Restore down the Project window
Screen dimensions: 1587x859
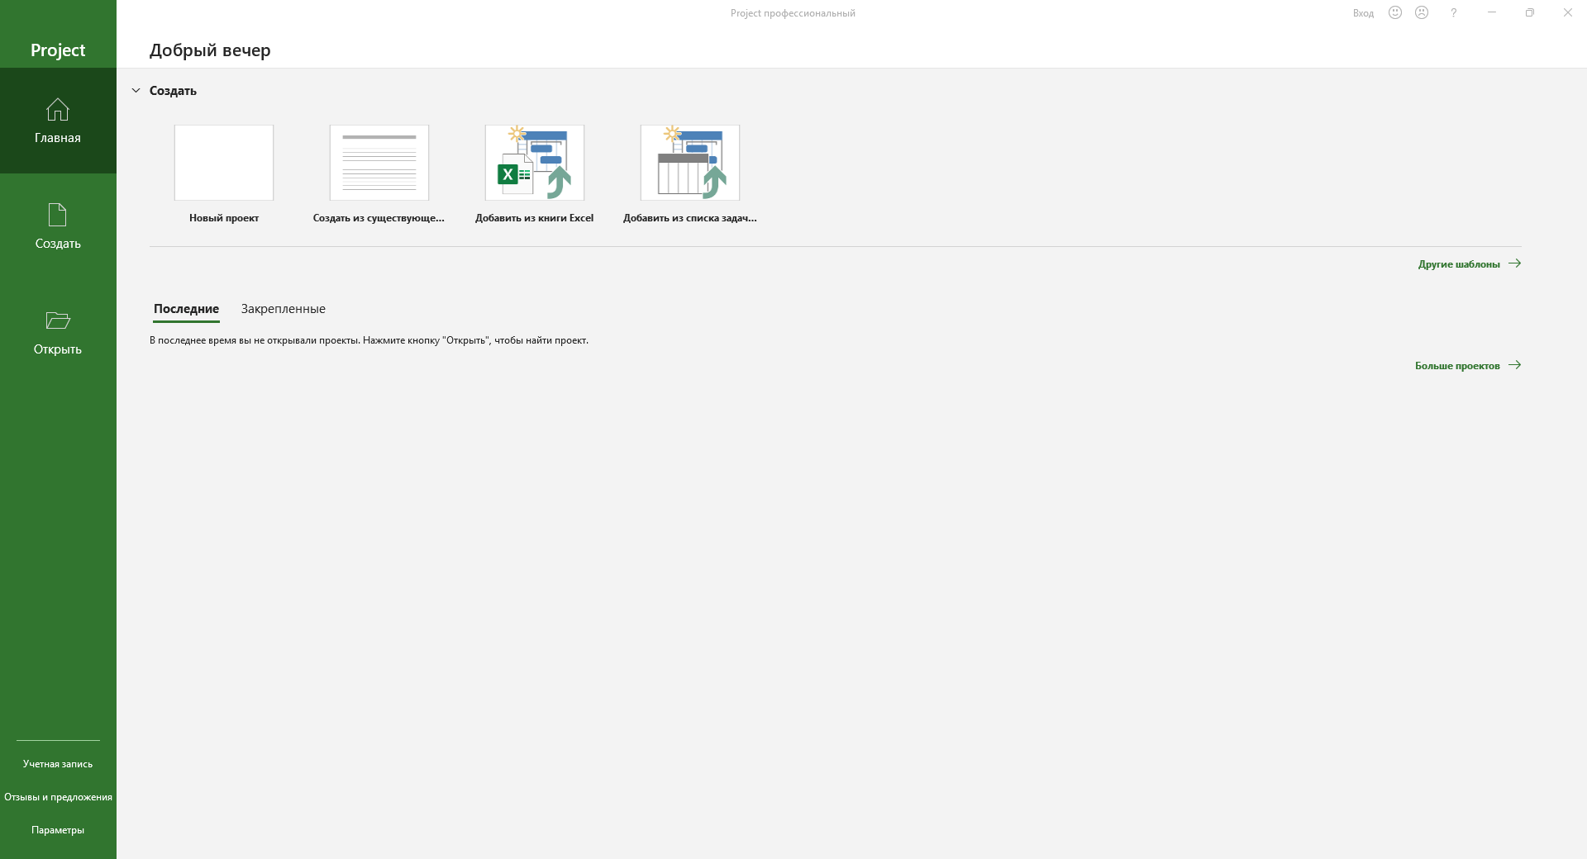(x=1530, y=12)
